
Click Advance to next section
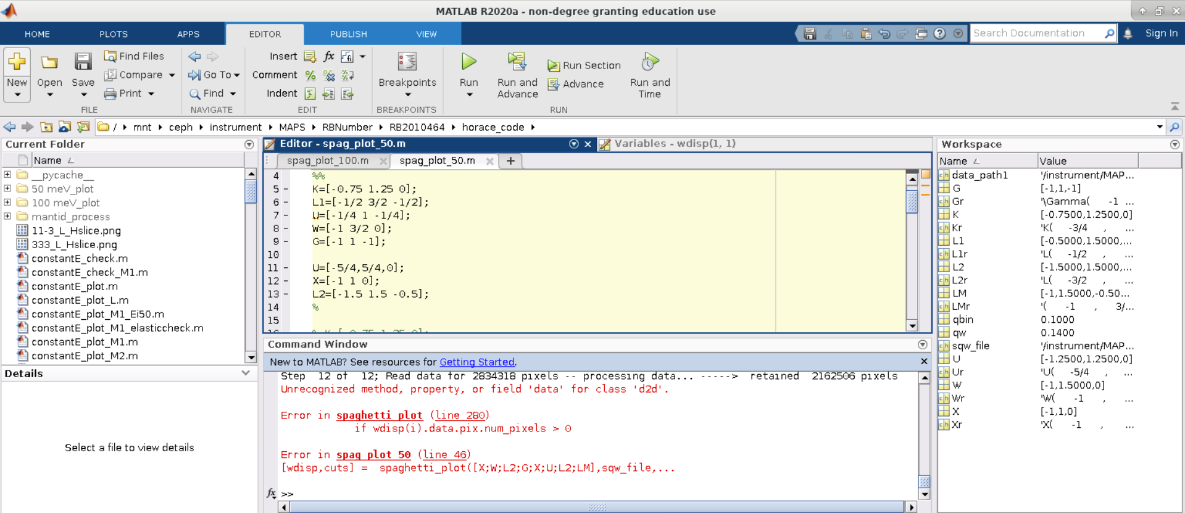[576, 84]
